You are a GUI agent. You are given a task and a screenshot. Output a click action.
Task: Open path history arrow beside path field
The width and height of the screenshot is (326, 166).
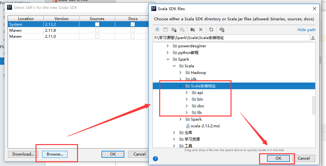[x=313, y=38]
